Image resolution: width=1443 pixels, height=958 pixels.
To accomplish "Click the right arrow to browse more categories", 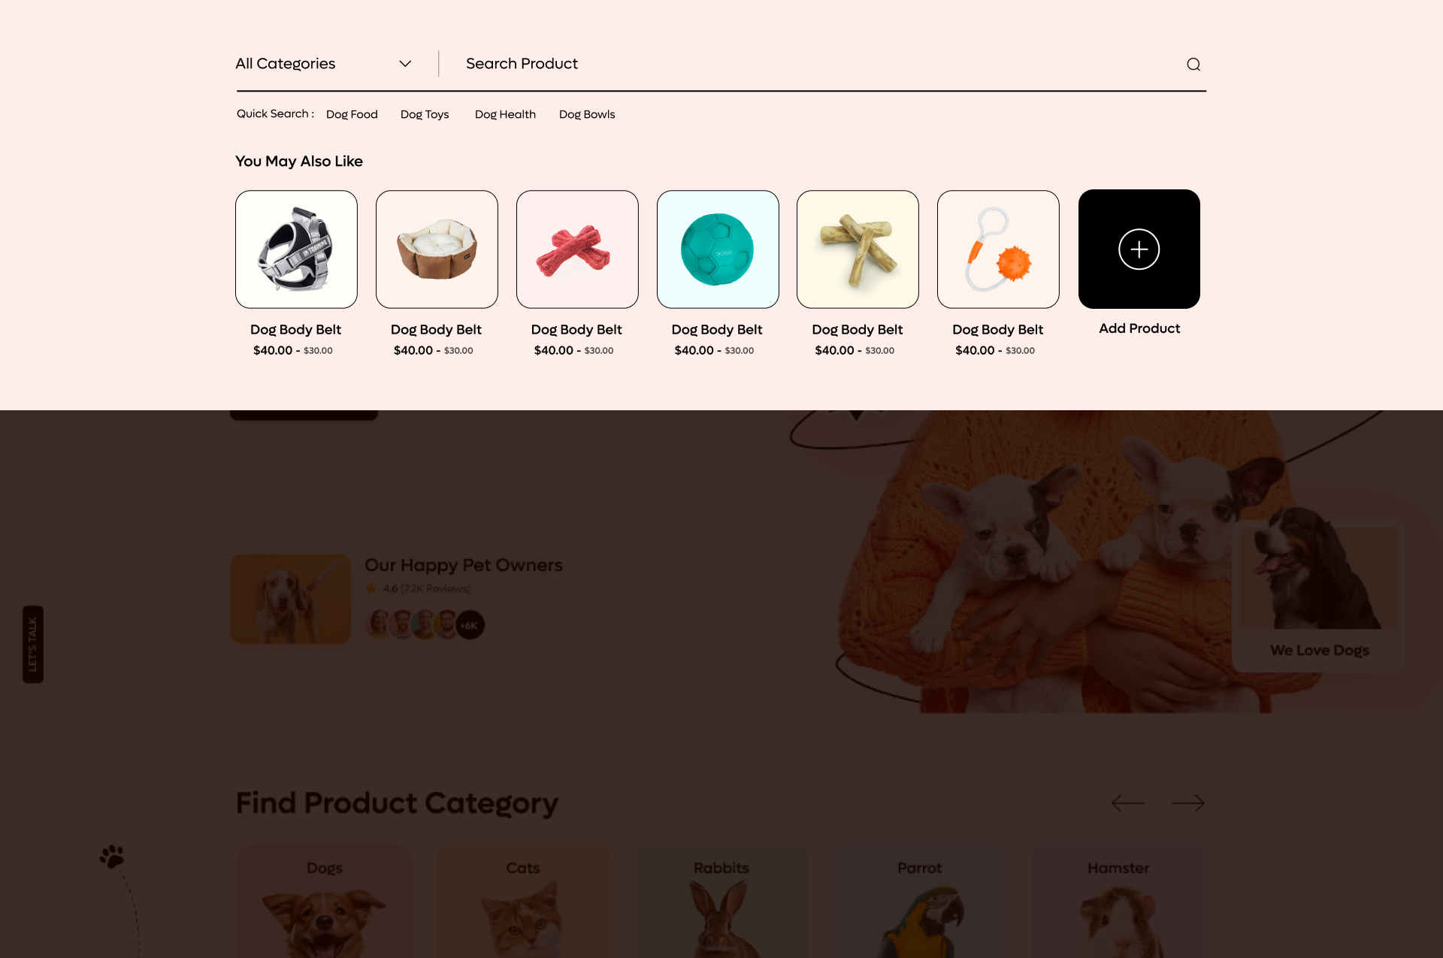I will [1187, 802].
